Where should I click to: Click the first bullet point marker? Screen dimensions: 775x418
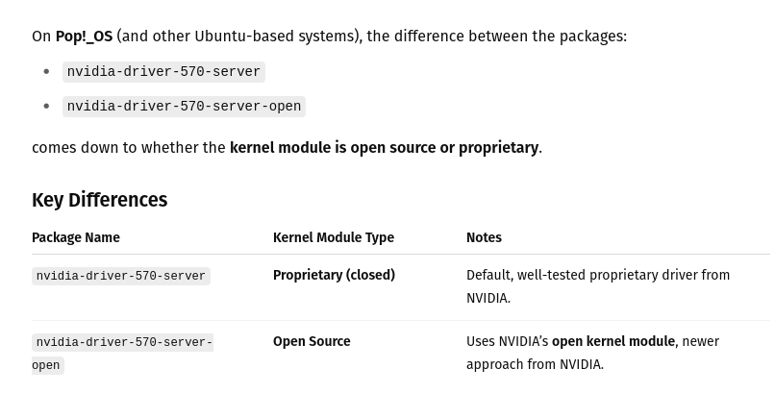(x=46, y=72)
